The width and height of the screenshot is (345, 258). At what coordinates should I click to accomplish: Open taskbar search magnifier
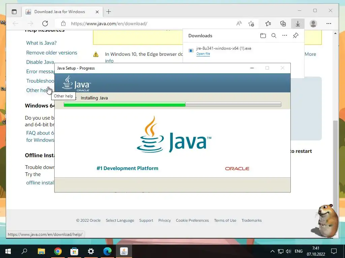(24, 251)
